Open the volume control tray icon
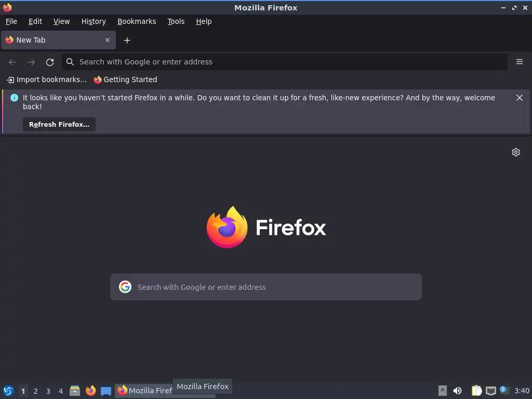Viewport: 532px width, 399px height. (457, 391)
